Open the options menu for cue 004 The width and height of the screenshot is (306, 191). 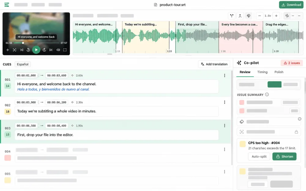(x=225, y=149)
